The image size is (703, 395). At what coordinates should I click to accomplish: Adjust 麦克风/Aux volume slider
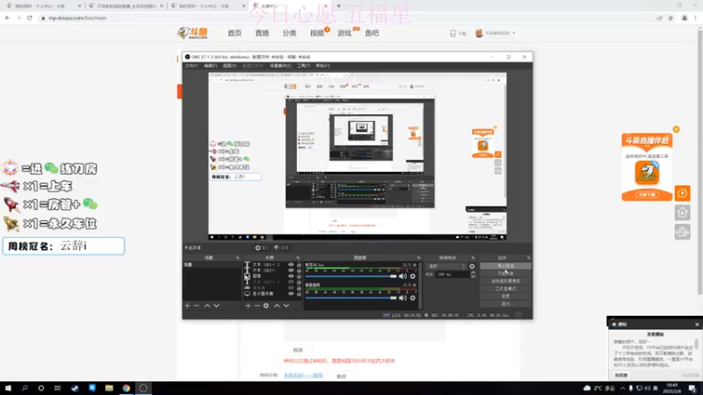[351, 276]
